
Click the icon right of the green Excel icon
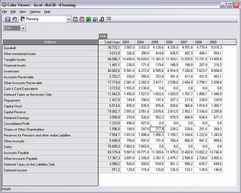[95, 19]
